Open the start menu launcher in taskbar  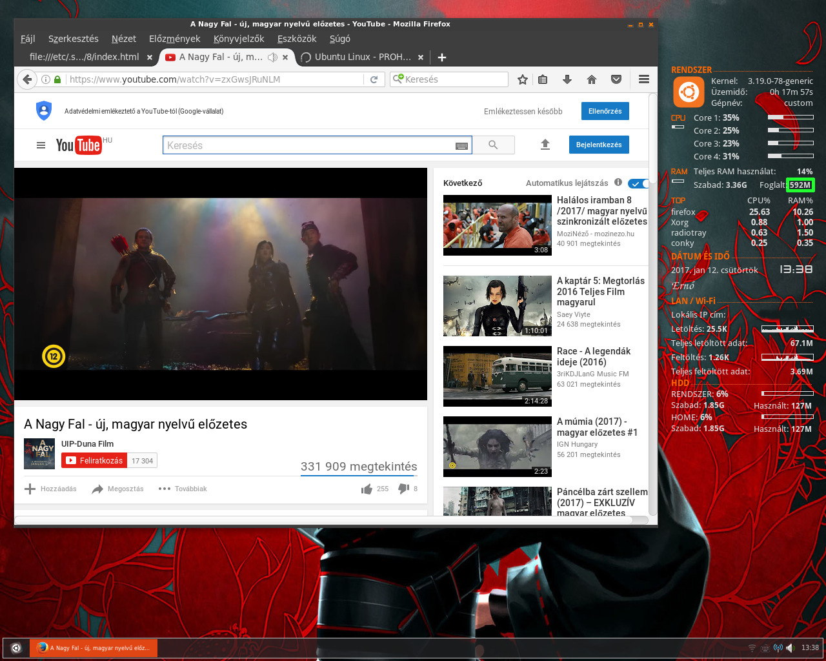(x=16, y=647)
